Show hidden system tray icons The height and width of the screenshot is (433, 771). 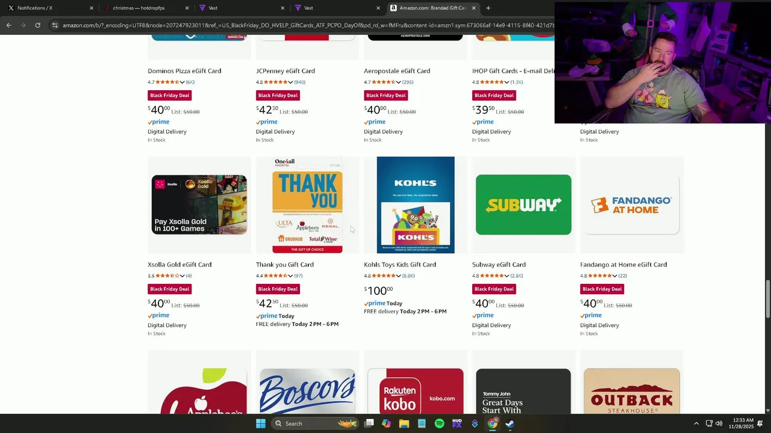tap(696, 423)
